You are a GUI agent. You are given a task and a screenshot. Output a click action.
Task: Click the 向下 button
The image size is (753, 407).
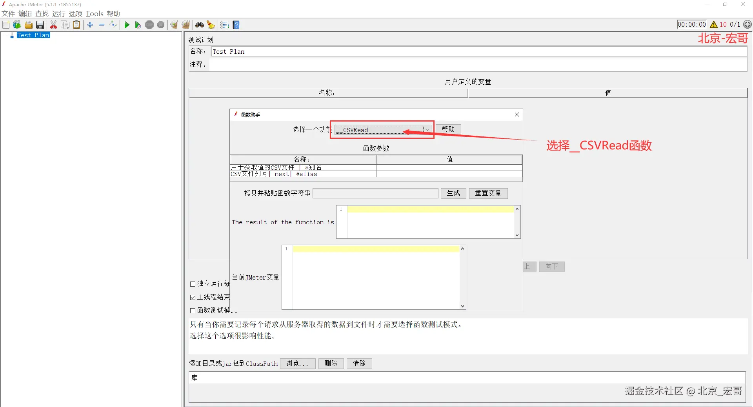click(552, 267)
